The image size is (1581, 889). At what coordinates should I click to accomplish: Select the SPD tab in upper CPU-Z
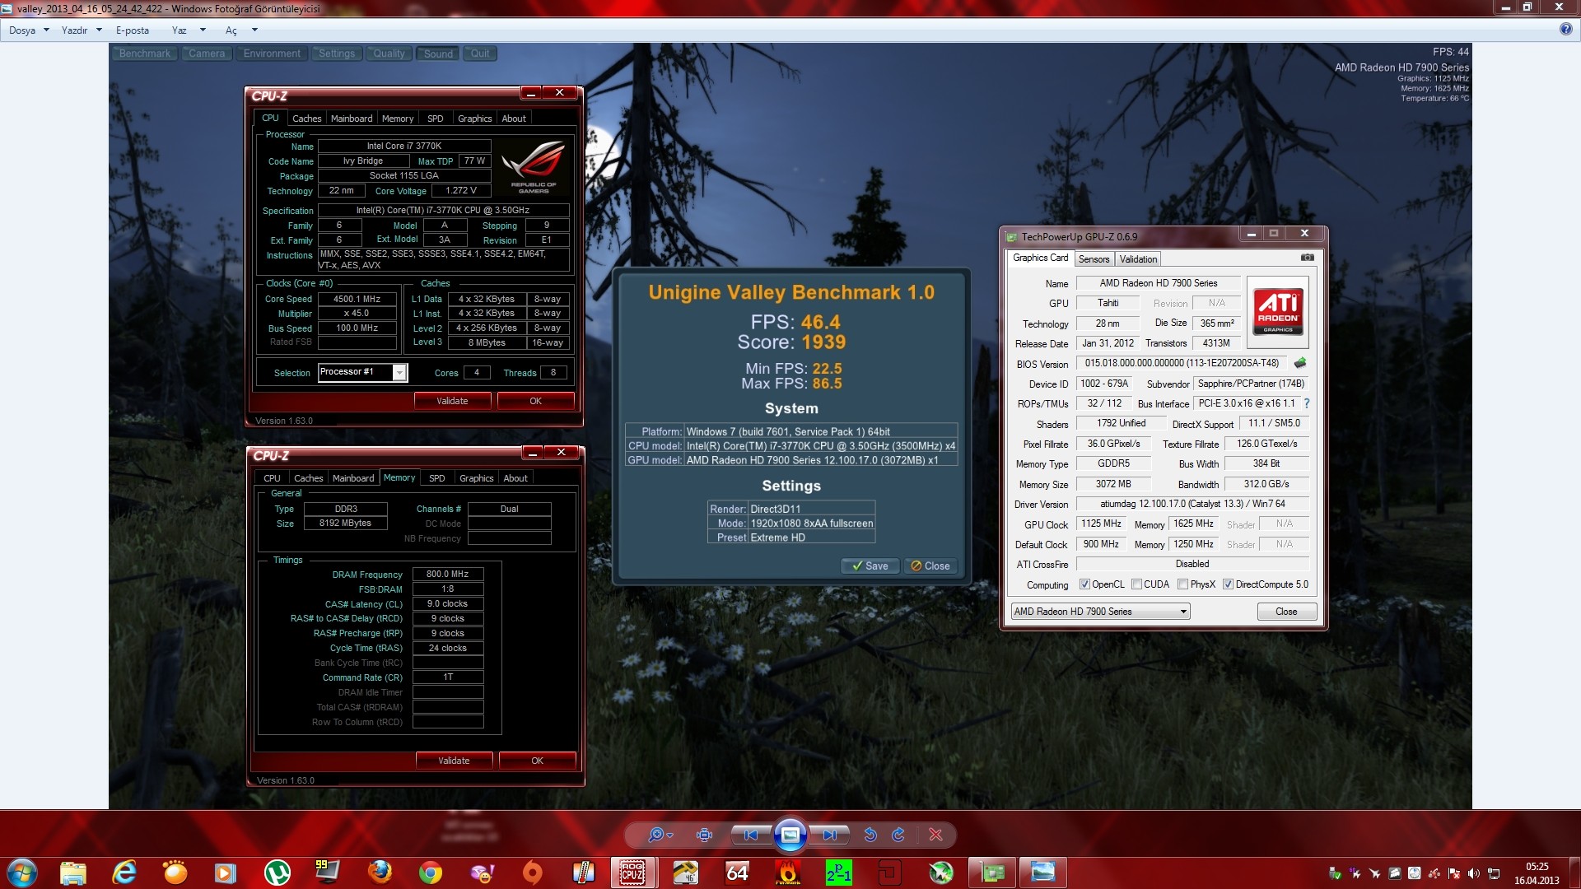[436, 119]
